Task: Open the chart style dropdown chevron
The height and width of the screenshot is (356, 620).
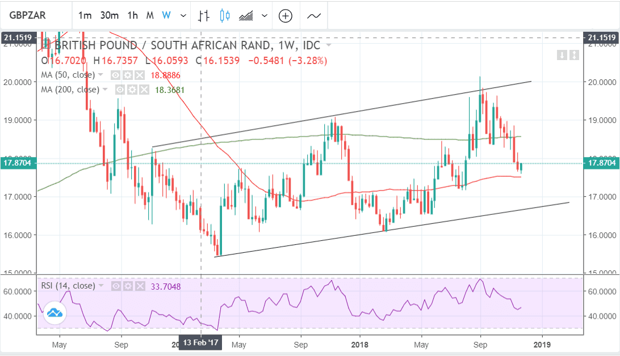Action: point(264,16)
